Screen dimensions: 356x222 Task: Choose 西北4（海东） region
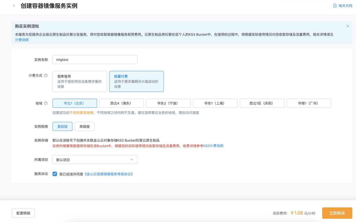coord(122,103)
